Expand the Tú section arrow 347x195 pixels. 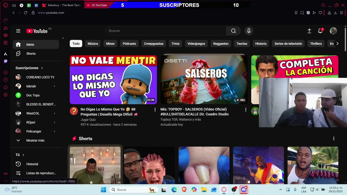coord(23,155)
